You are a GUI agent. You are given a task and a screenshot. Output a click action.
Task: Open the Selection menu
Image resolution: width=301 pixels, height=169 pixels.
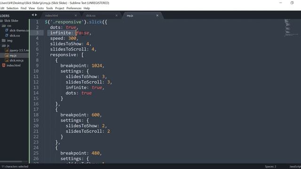(x=12, y=8)
